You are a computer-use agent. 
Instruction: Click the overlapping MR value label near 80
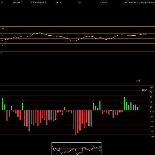(x=144, y=91)
